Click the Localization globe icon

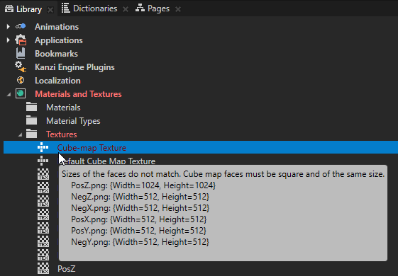pyautogui.click(x=21, y=80)
